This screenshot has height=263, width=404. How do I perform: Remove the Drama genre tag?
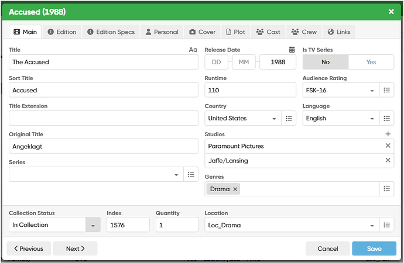pos(235,189)
